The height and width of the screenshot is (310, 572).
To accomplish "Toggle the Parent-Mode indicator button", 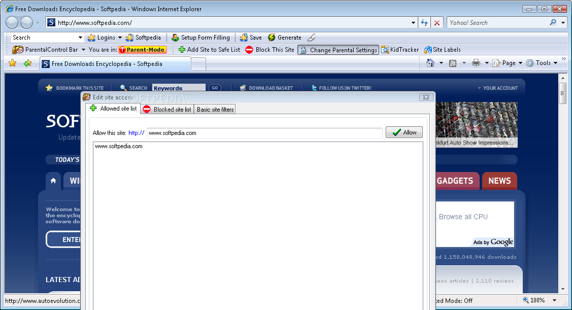I will coord(142,50).
